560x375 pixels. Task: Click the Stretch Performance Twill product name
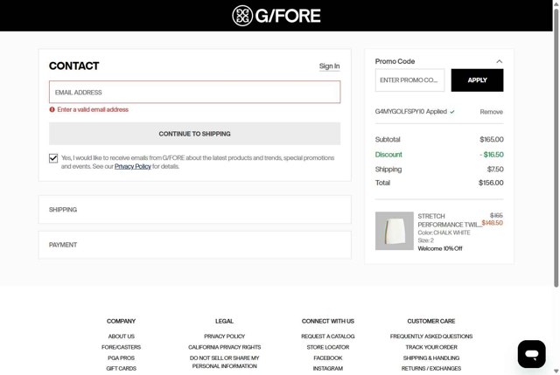pyautogui.click(x=449, y=220)
